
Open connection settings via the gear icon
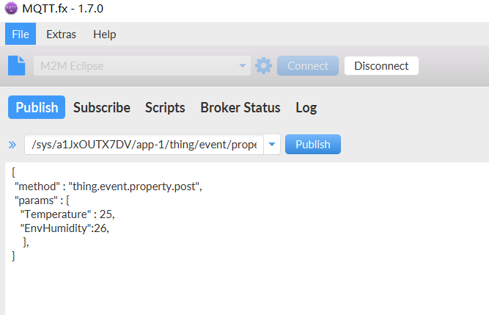[x=263, y=65]
